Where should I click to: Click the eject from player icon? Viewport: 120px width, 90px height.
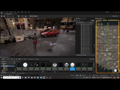coord(36,16)
